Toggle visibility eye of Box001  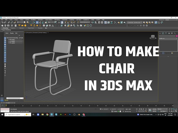(x=9, y=40)
